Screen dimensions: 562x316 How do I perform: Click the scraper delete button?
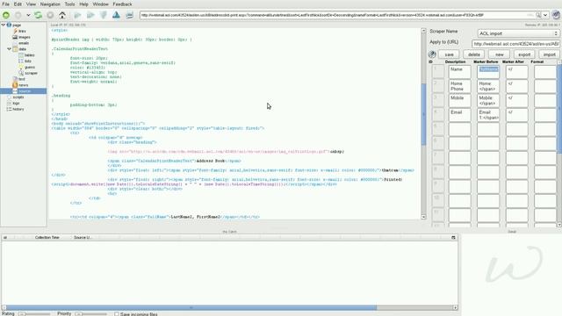click(474, 54)
